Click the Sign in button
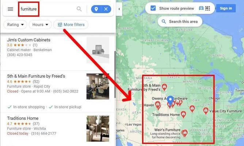244x146 pixels. coord(226,8)
